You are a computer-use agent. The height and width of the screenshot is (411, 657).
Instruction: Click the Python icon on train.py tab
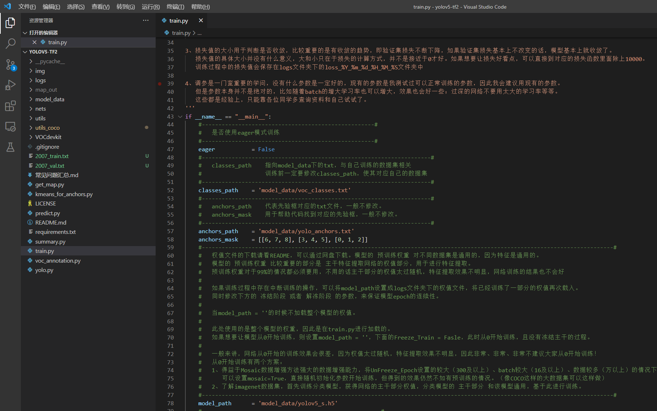coord(164,20)
